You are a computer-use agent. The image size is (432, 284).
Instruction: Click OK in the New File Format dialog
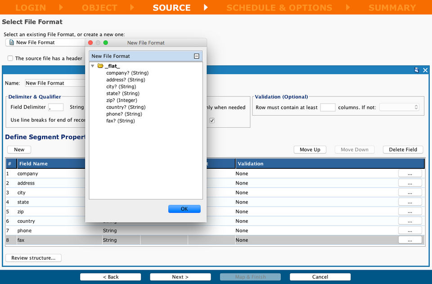coord(184,209)
